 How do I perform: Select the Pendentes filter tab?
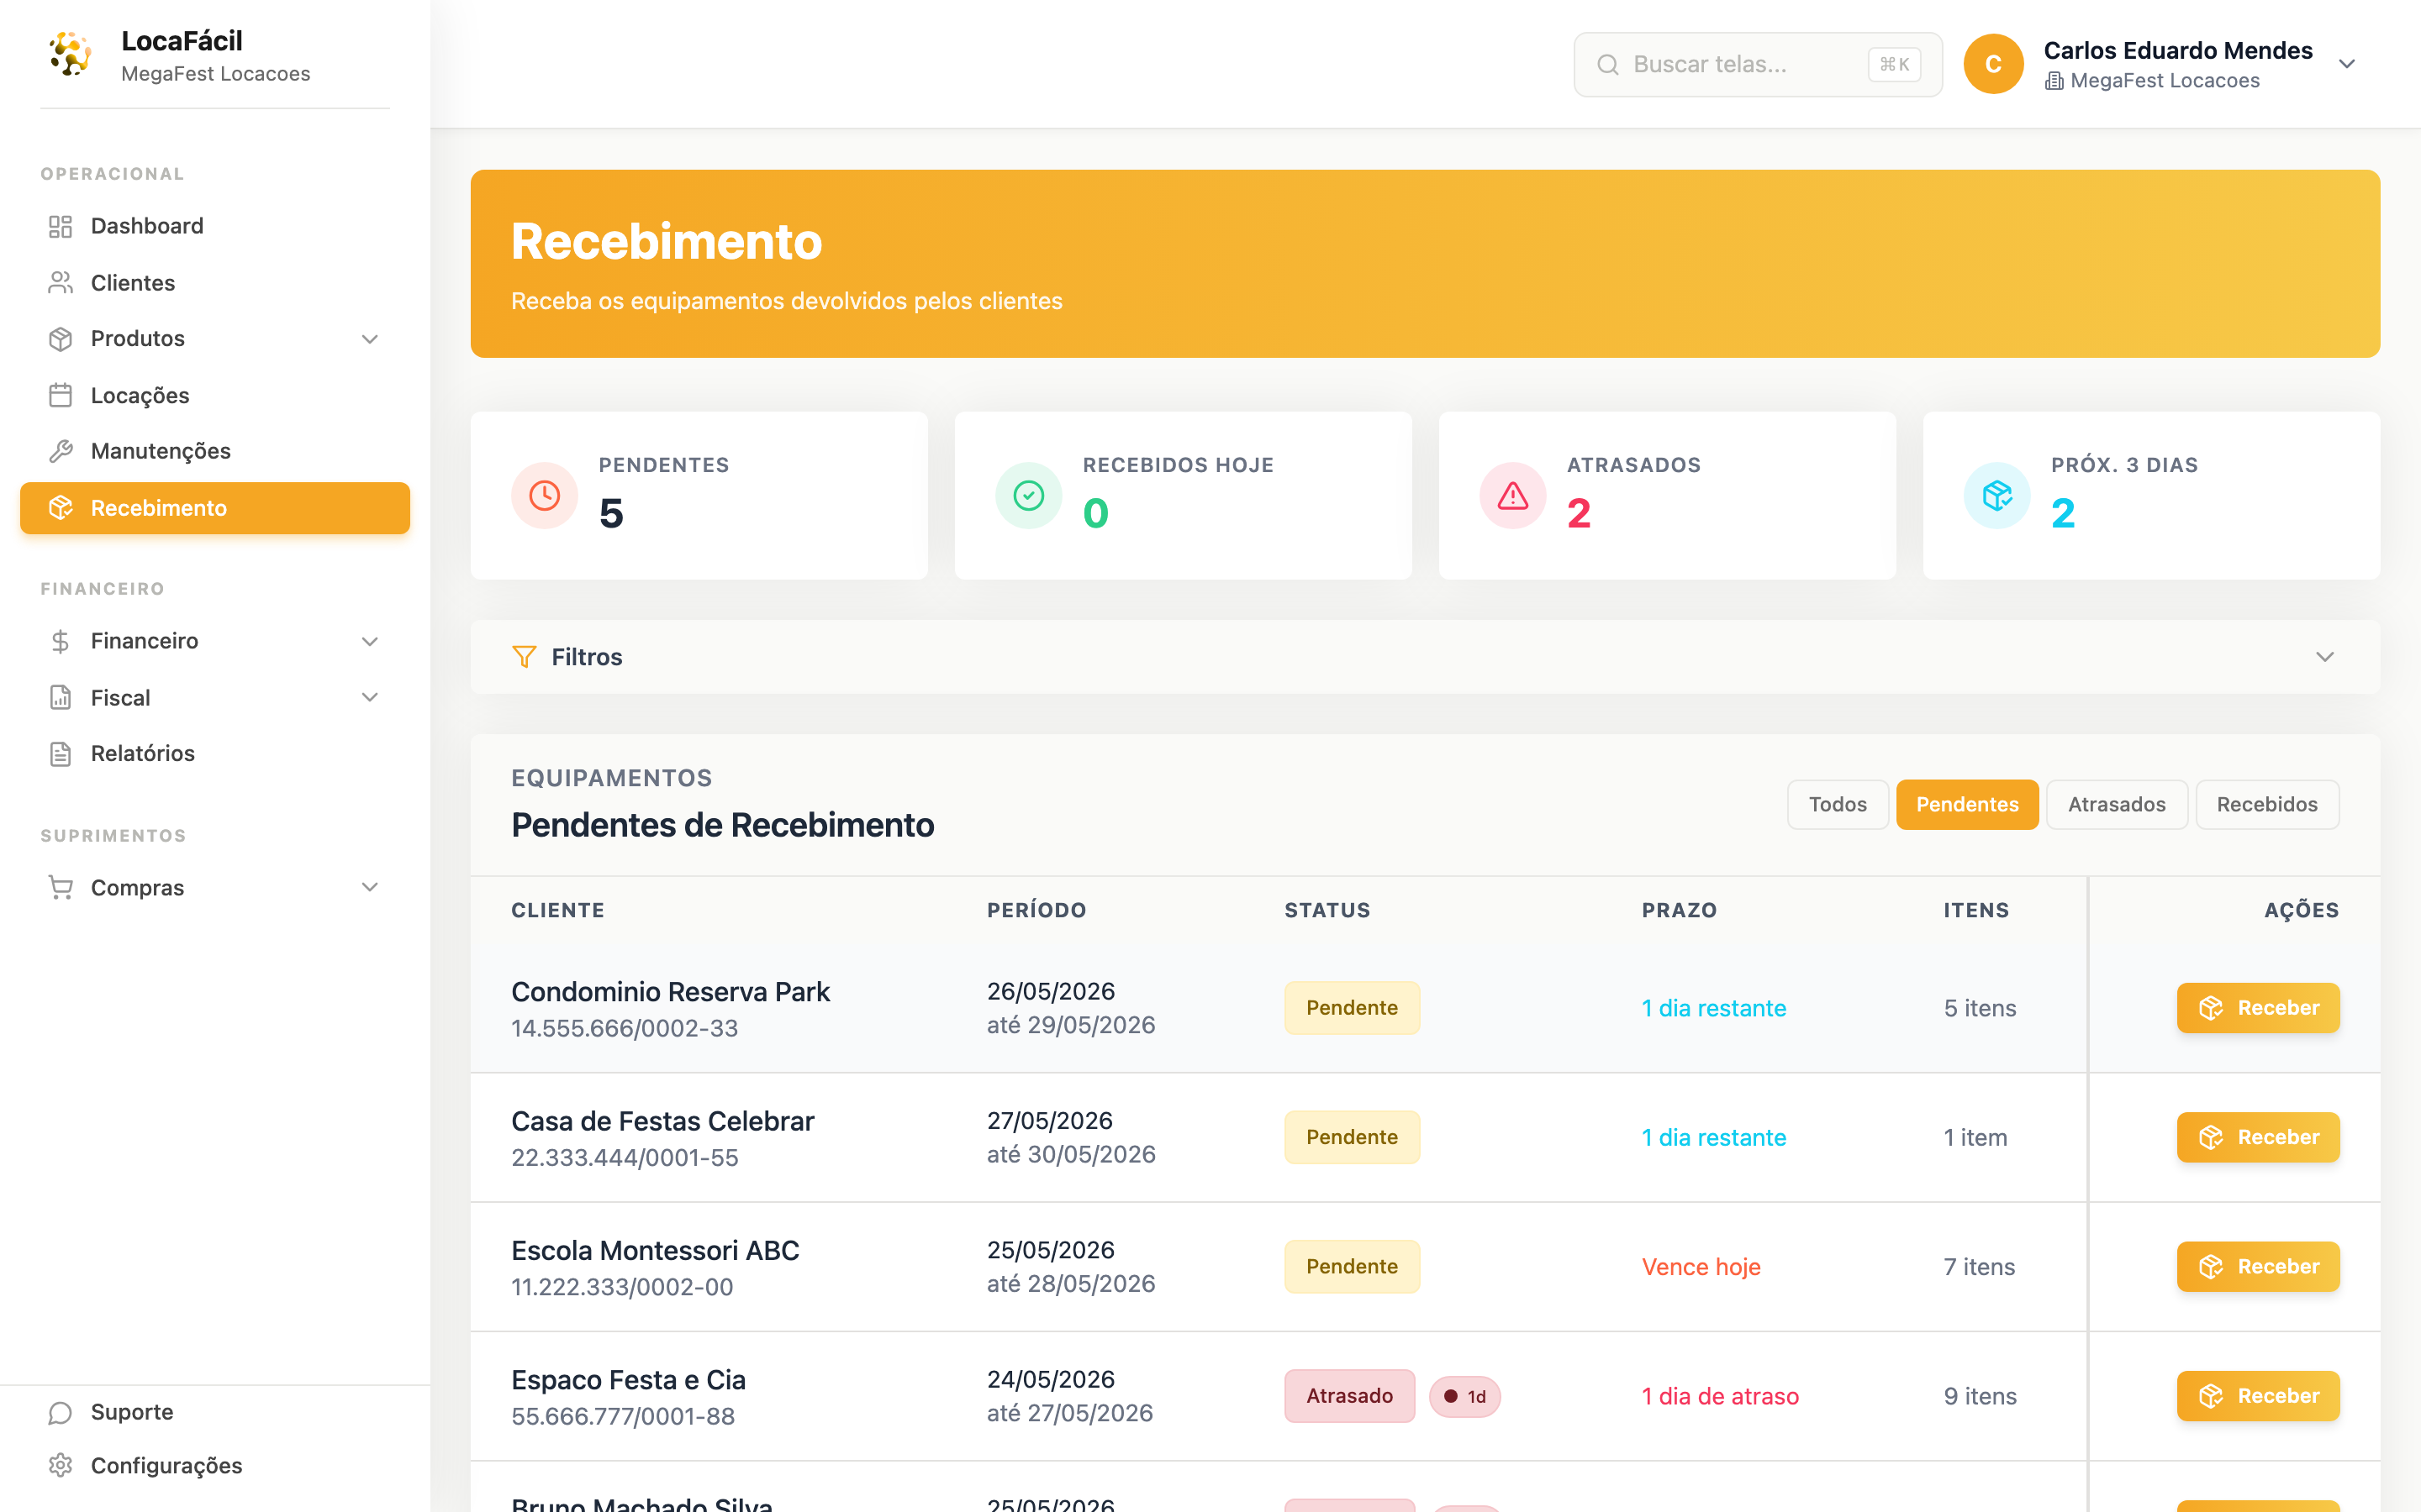1967,805
